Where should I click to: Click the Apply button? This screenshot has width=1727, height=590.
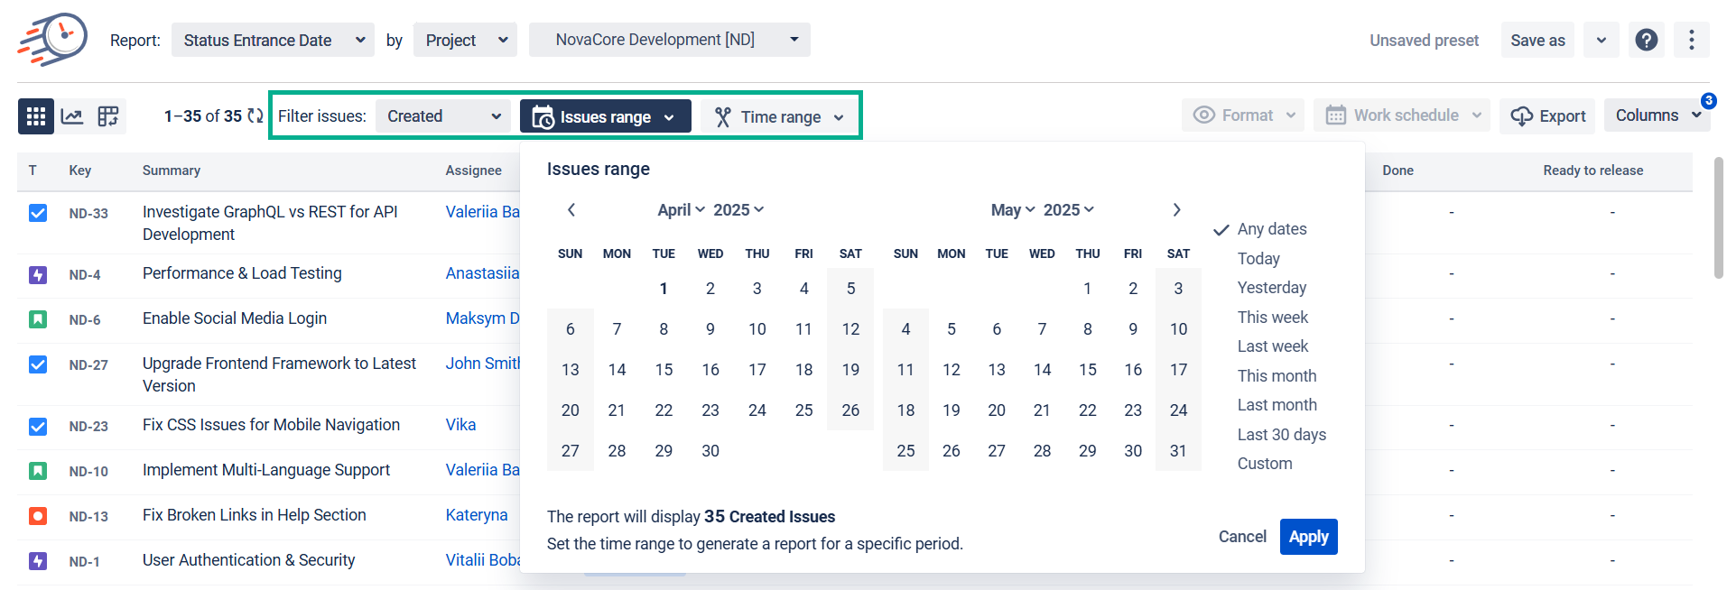point(1308,537)
